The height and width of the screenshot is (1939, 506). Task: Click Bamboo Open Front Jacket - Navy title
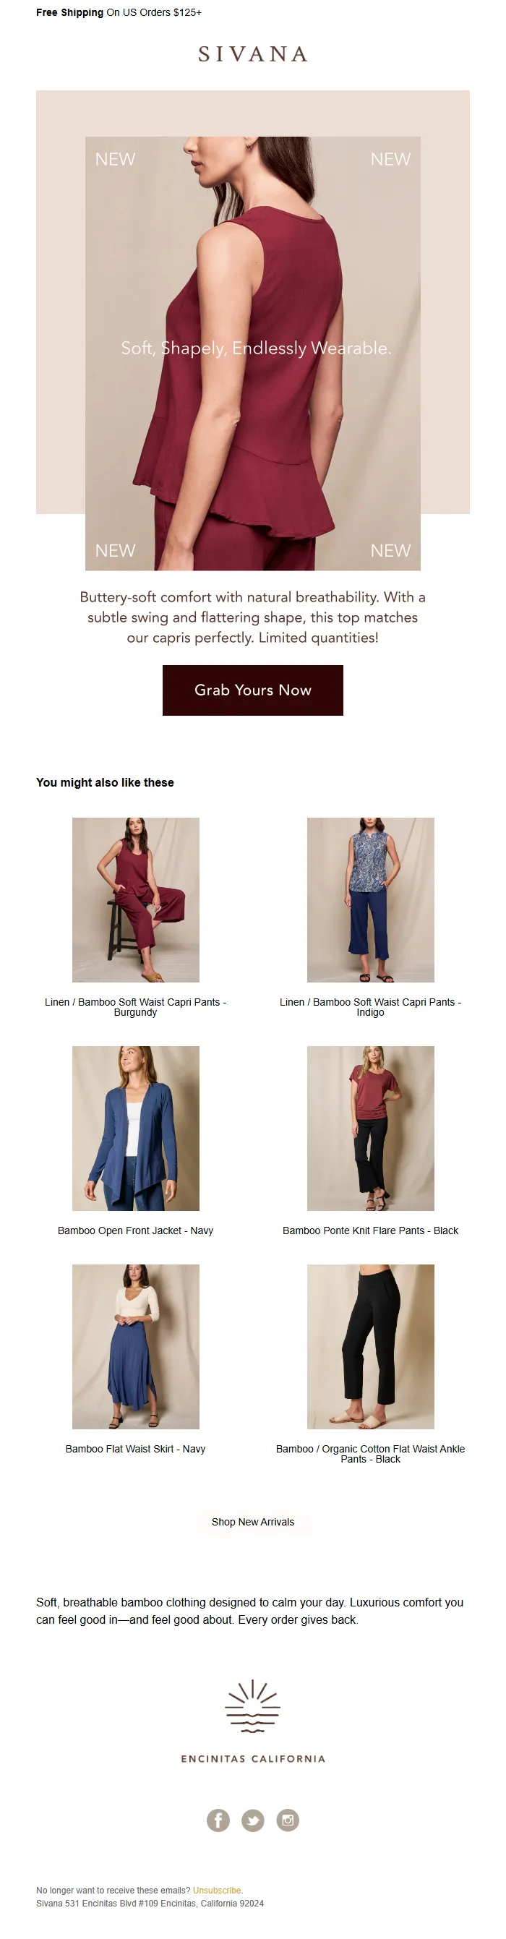[x=136, y=1230]
